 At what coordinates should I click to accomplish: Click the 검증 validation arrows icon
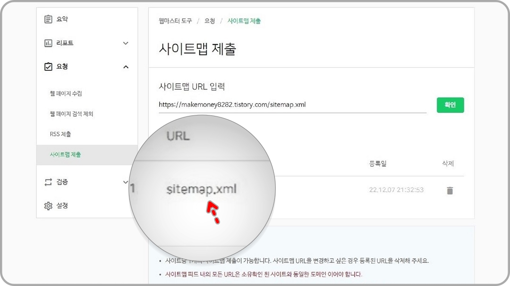click(49, 182)
